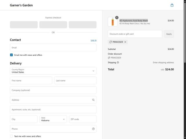This screenshot has height=139, width=186.
Task: Open the State dropdown showing Alabama
Action: click(53, 119)
